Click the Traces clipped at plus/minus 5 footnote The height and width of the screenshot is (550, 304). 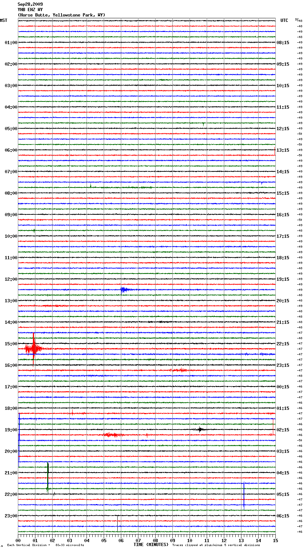(216, 545)
